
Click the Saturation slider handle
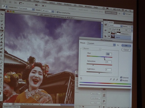tap(93, 65)
